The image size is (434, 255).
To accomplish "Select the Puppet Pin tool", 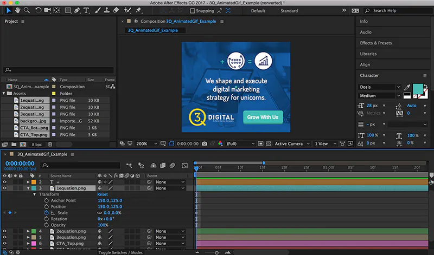I will 139,10.
